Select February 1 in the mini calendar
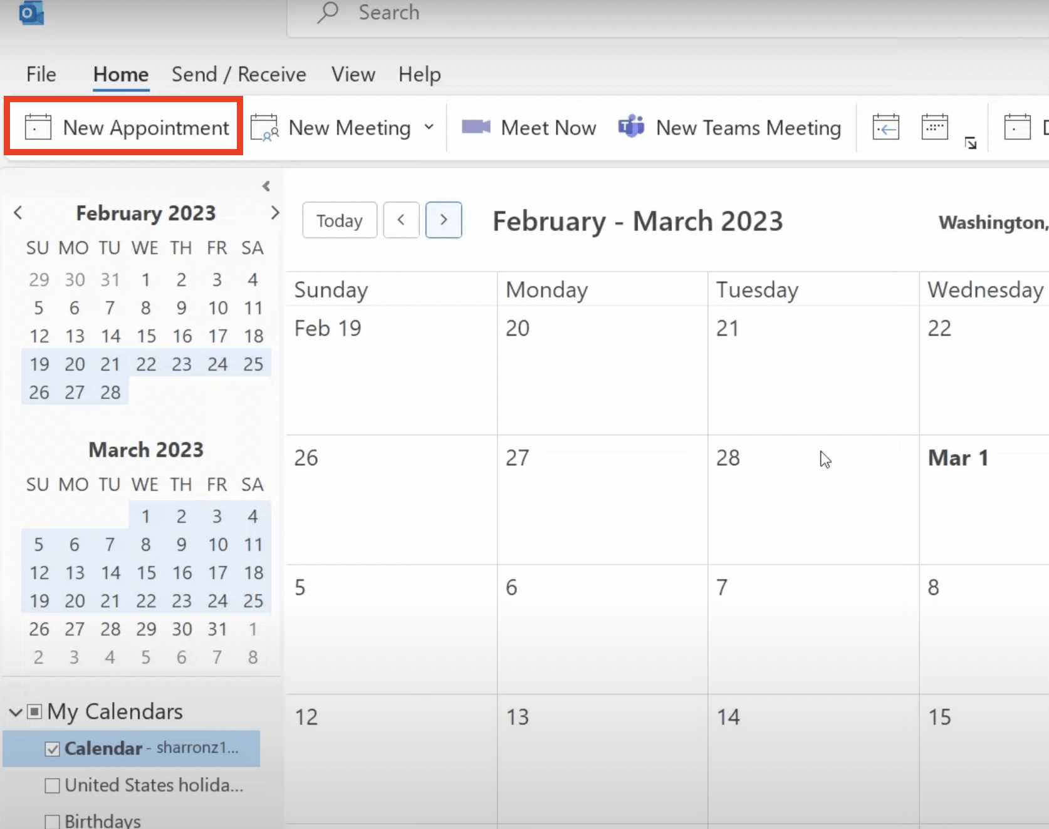The width and height of the screenshot is (1049, 829). click(x=145, y=280)
